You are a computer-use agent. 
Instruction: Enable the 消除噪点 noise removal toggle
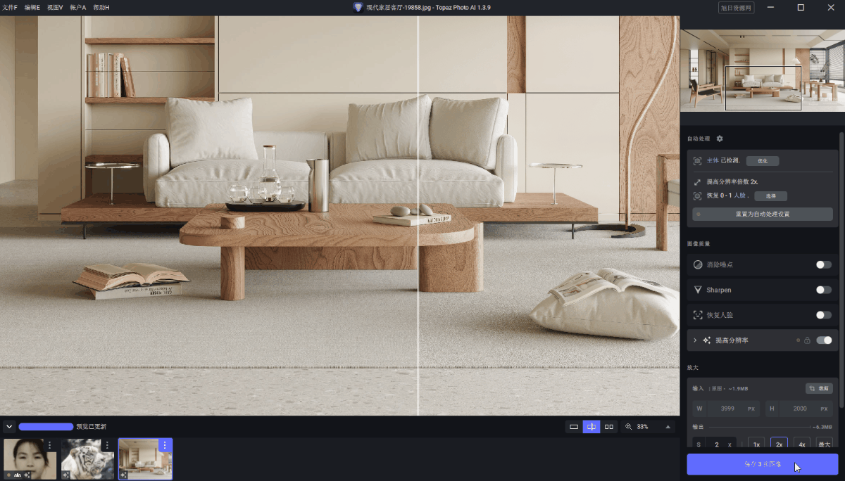pos(822,264)
